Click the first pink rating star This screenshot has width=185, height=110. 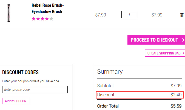tap(34, 19)
